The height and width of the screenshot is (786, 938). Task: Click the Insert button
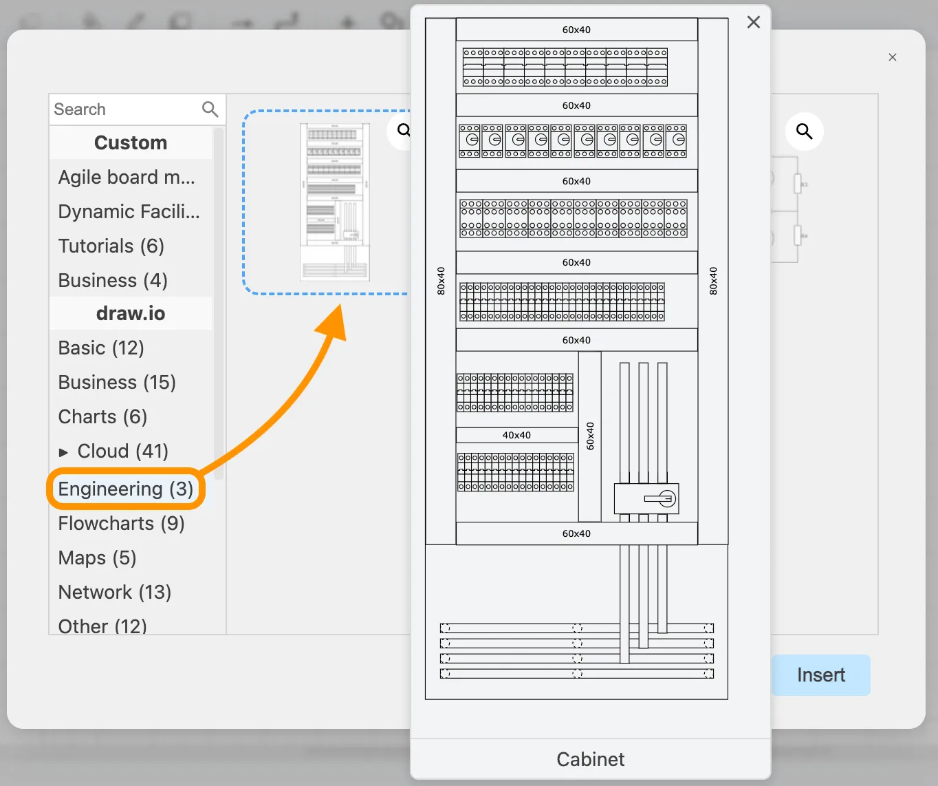820,675
